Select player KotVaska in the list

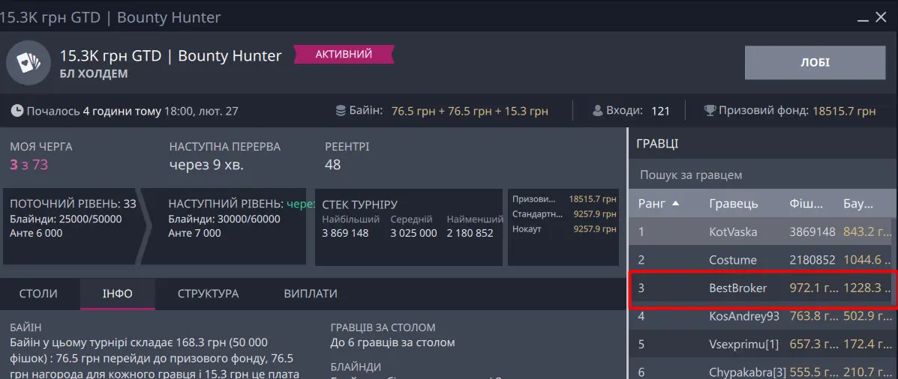pos(733,232)
